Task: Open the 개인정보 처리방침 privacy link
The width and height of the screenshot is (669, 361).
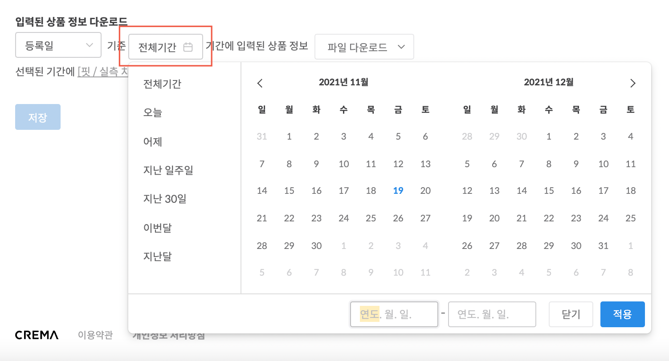Action: click(168, 335)
